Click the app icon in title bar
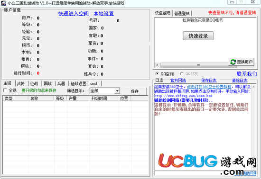The height and width of the screenshot is (179, 261). (x=3, y=3)
